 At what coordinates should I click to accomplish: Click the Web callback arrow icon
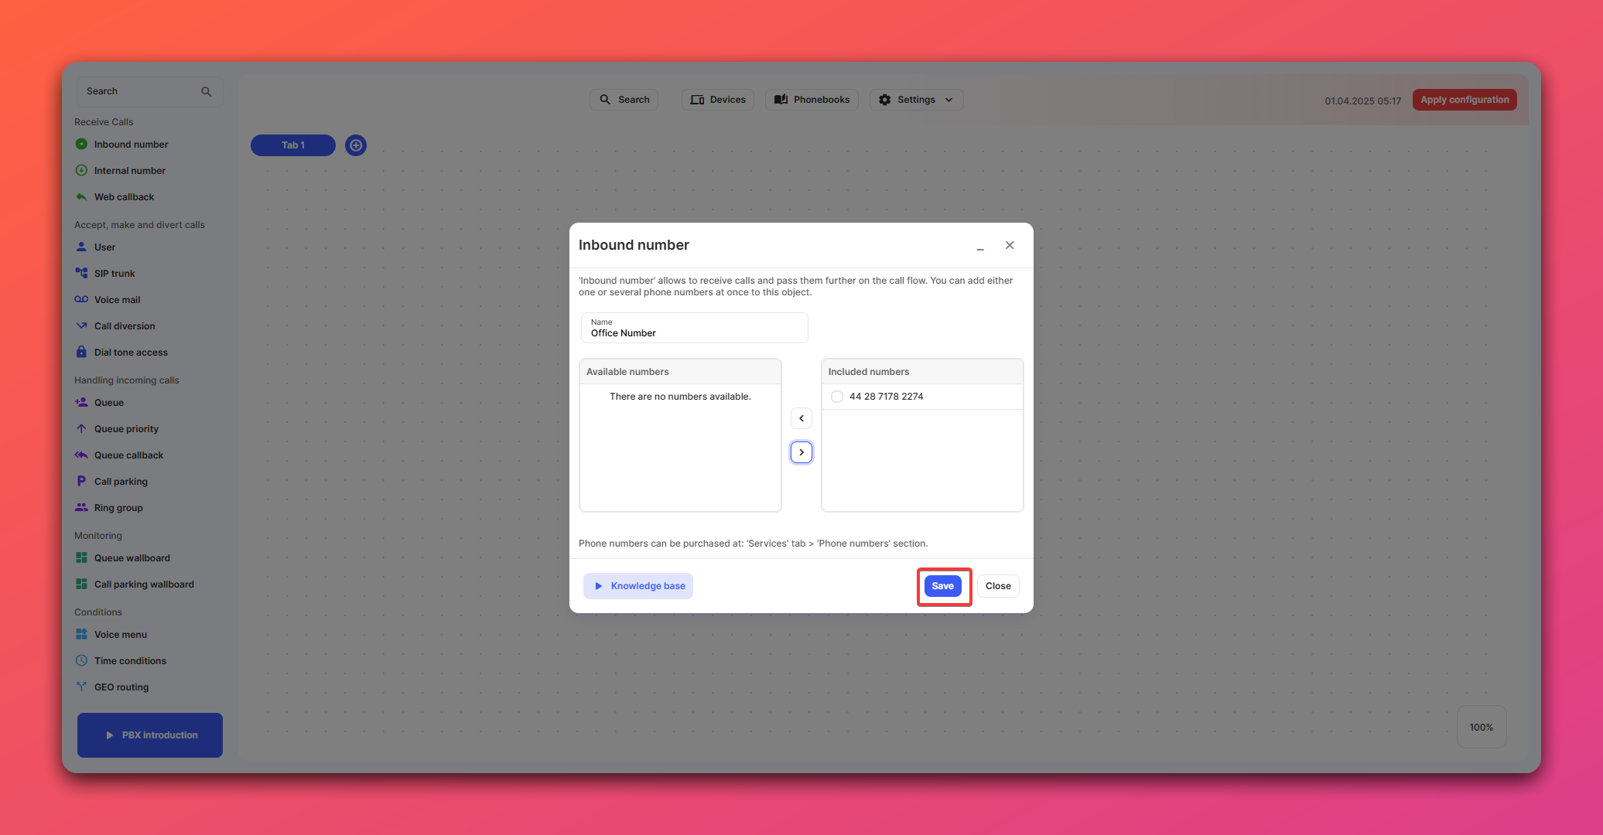pos(81,196)
